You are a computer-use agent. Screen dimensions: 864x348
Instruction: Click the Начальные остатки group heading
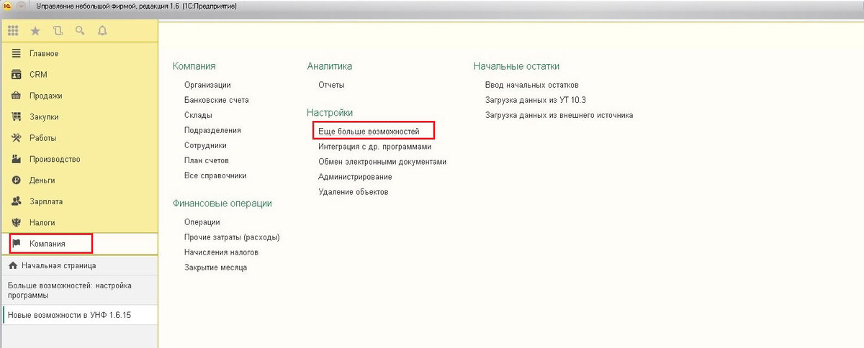[x=517, y=66]
